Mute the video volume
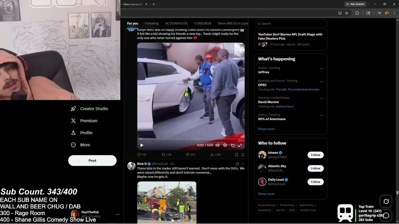 click(x=218, y=145)
